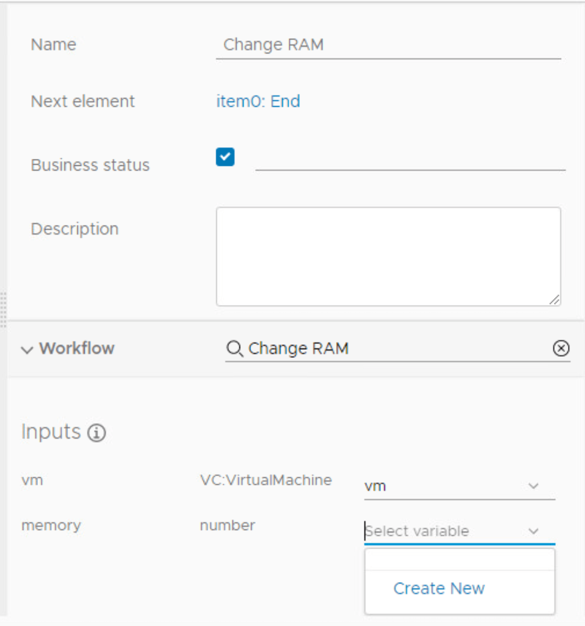Uncheck the Business status checkbox
585x626 pixels.
(x=225, y=157)
